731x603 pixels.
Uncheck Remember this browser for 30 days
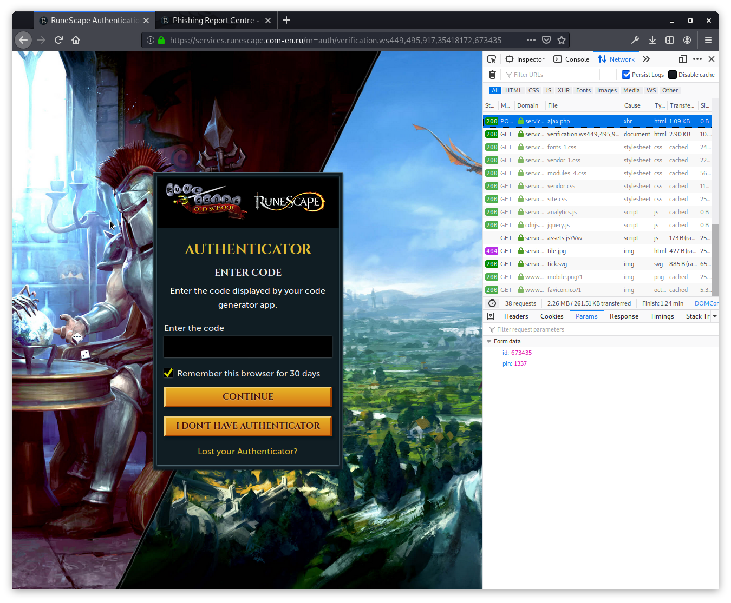click(x=169, y=373)
